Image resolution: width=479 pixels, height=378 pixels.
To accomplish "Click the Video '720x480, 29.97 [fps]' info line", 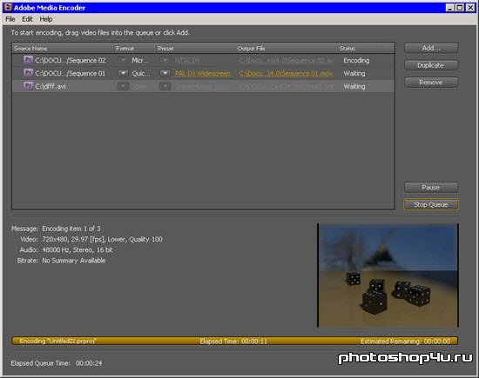I will click(x=102, y=239).
